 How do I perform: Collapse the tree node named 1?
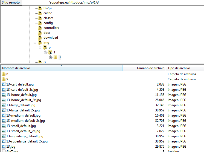pos(45,53)
